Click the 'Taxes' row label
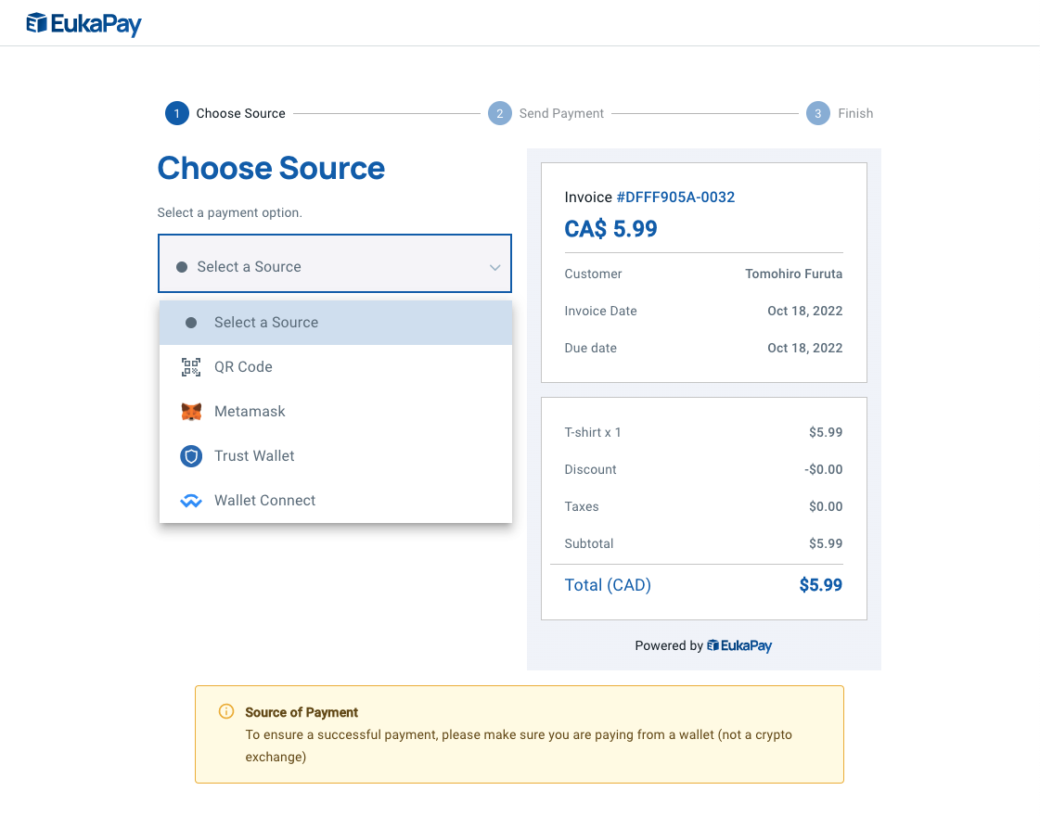 tap(582, 506)
